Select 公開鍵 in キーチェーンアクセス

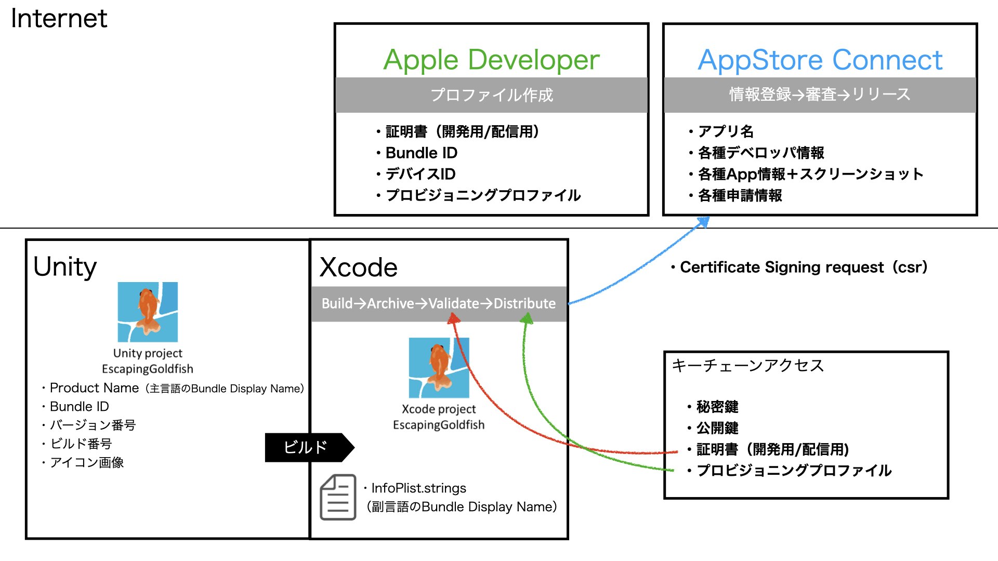click(x=713, y=428)
